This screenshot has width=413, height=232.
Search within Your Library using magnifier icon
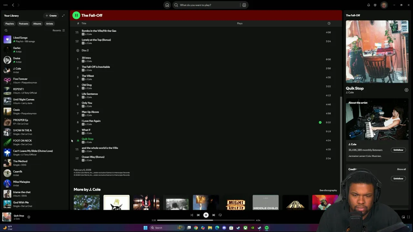tap(6, 31)
